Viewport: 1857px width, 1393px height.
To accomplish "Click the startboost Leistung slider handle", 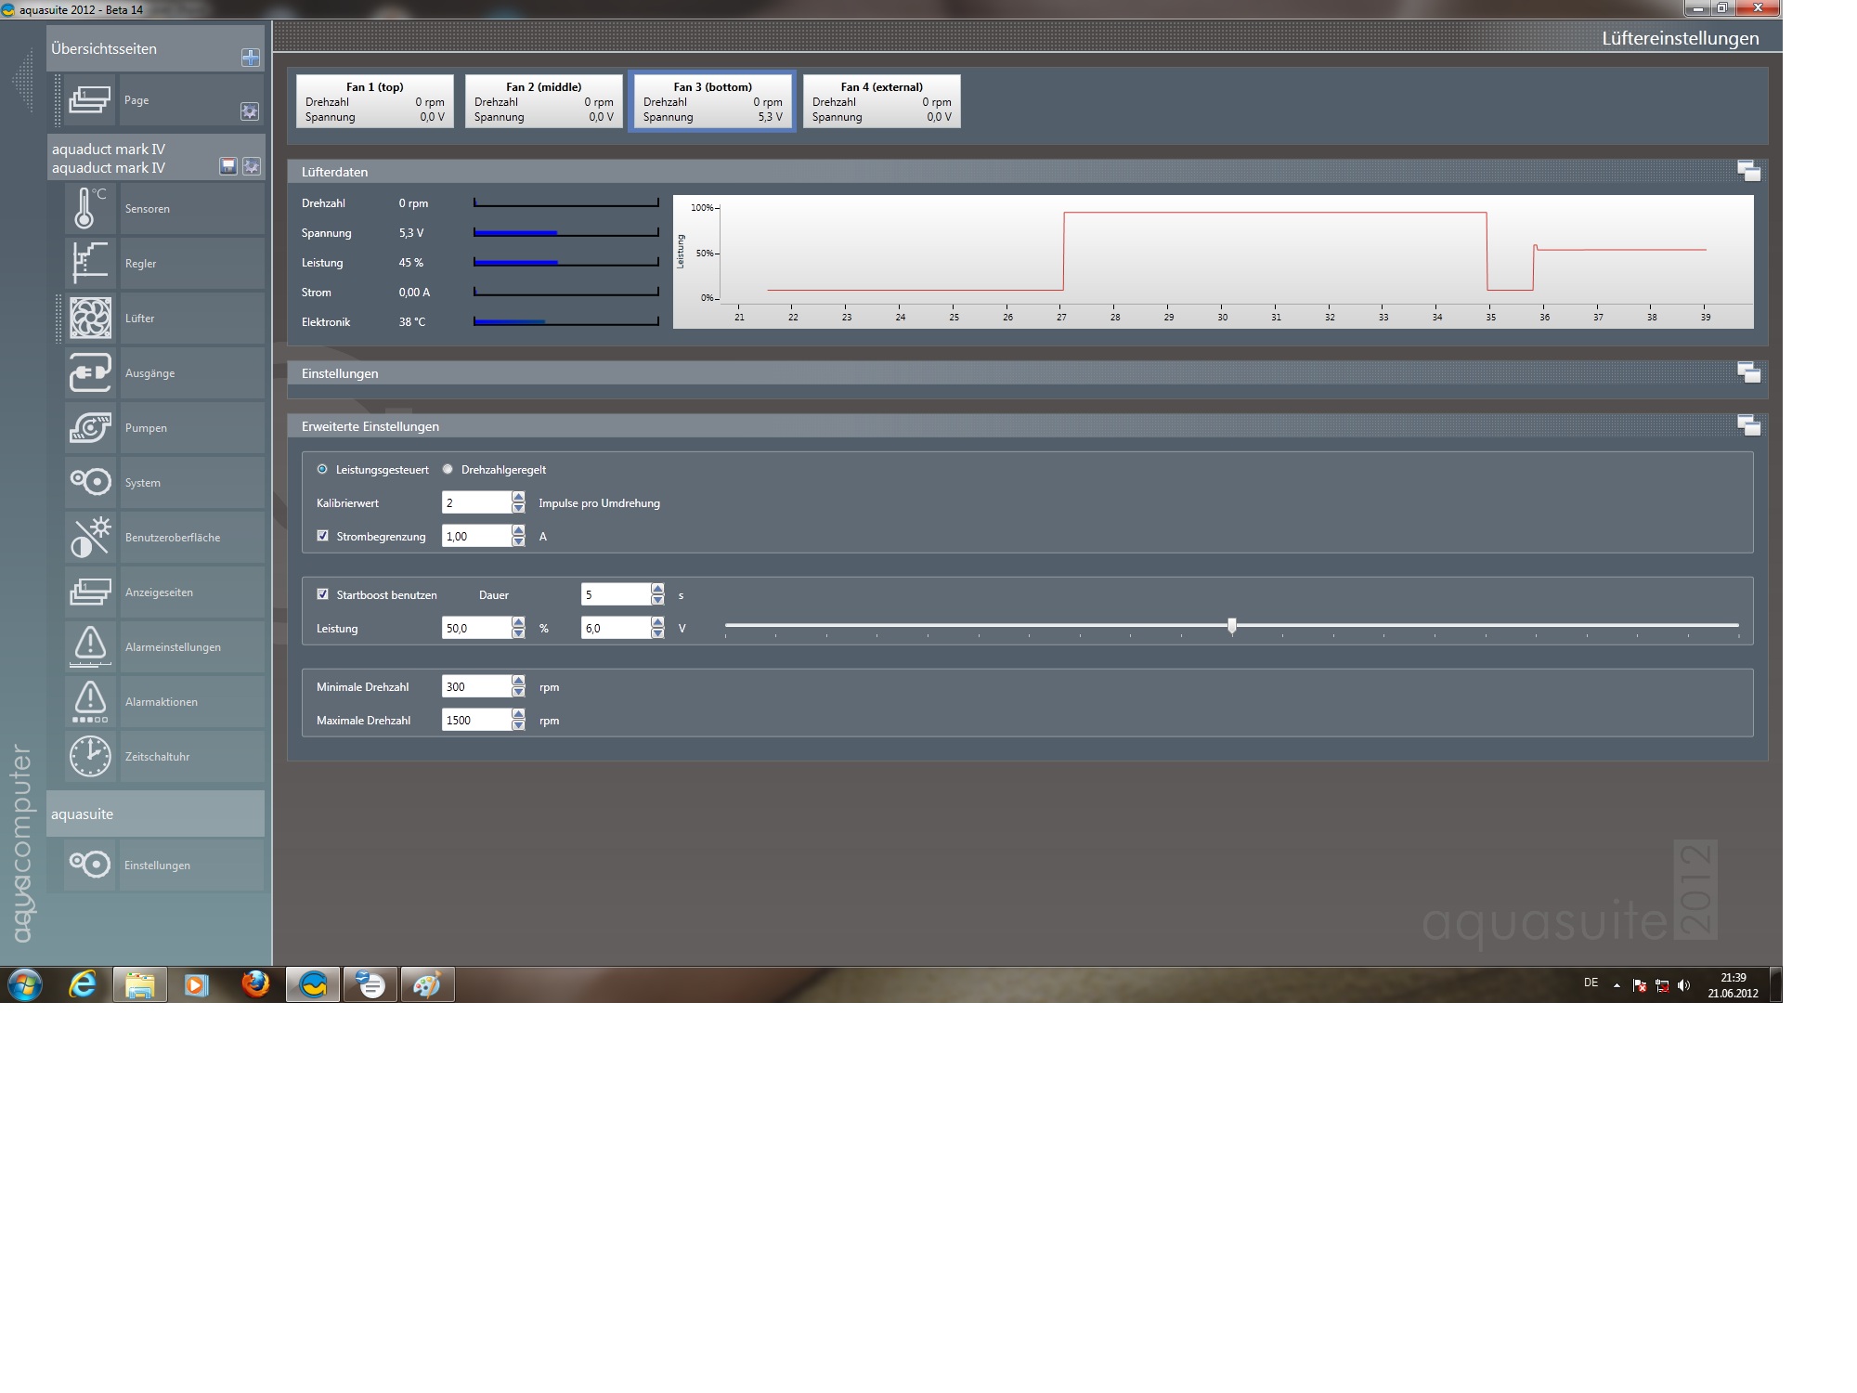I will pyautogui.click(x=1232, y=626).
